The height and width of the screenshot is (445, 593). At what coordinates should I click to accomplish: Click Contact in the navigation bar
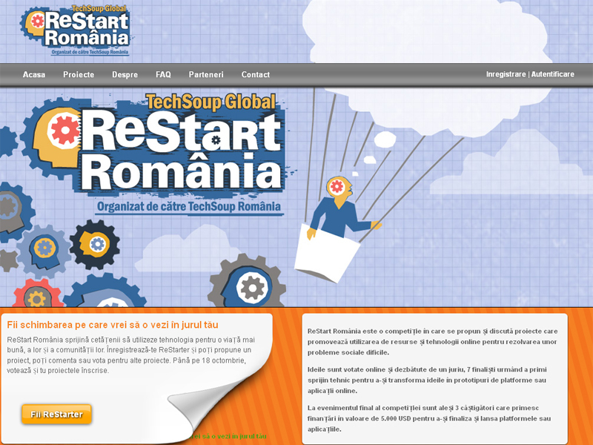click(256, 75)
